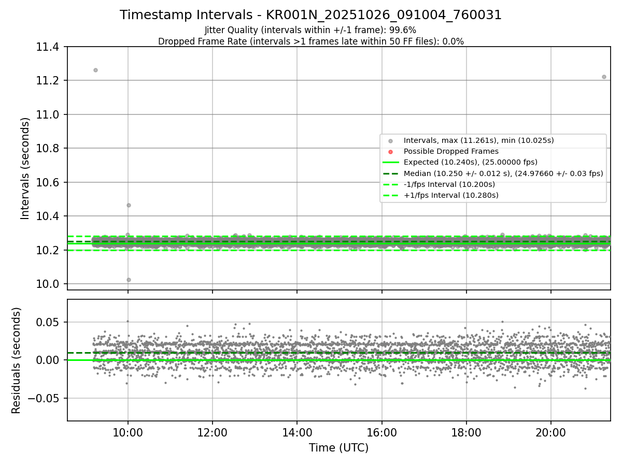Click the 11.4 tick label on intervals axis
This screenshot has width=622, height=466.
[49, 47]
